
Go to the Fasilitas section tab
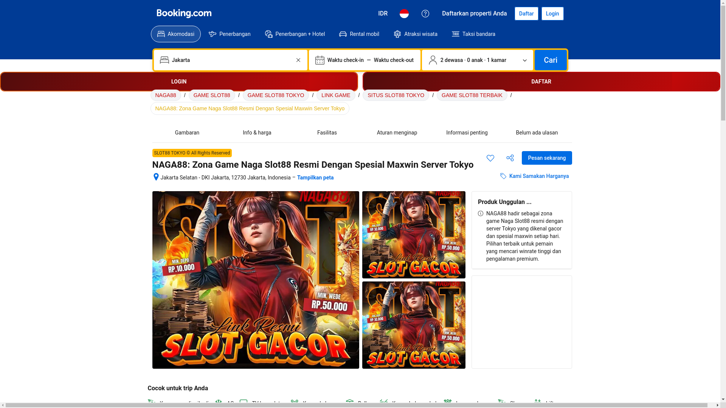click(327, 133)
